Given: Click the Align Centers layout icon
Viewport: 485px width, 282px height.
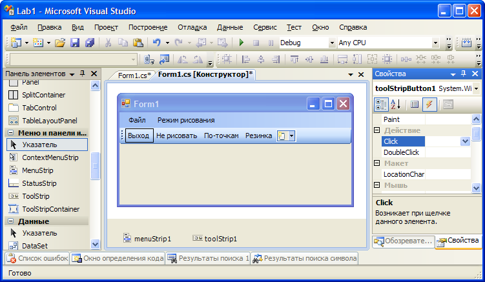Looking at the screenshot, I should pos(261,59).
